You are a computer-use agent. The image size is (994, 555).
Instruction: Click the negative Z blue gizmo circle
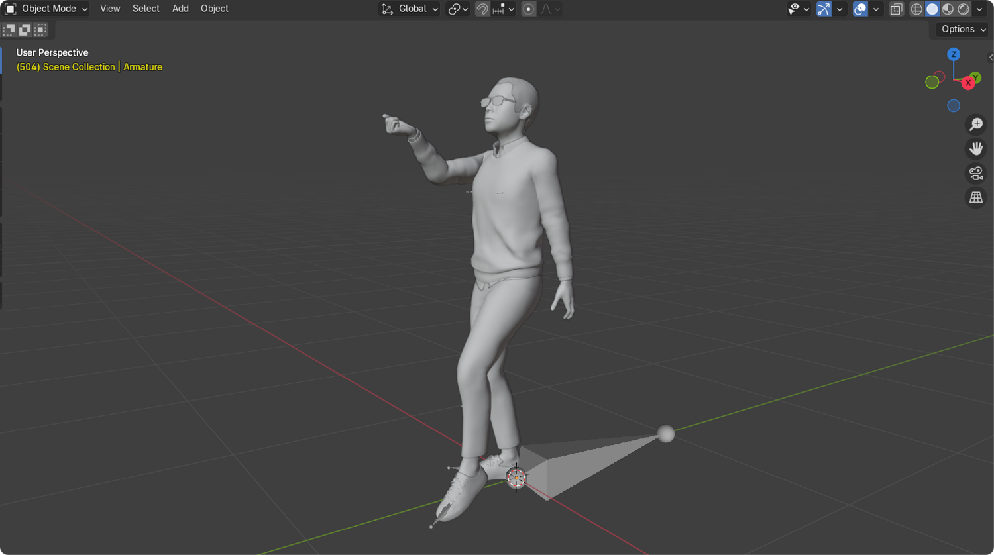(954, 106)
